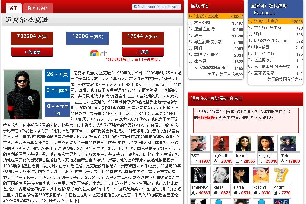Switch to the 粉丝[17944] tab
This screenshot has width=306, height=204.
pyautogui.click(x=38, y=8)
